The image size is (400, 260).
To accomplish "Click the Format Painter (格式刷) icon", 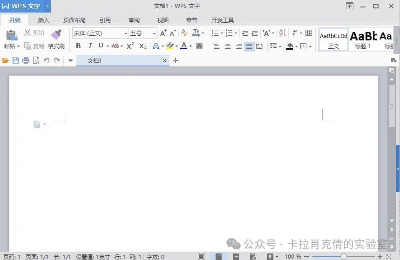I will pos(56,35).
